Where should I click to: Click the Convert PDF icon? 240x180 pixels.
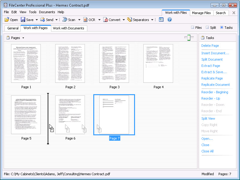[105, 20]
